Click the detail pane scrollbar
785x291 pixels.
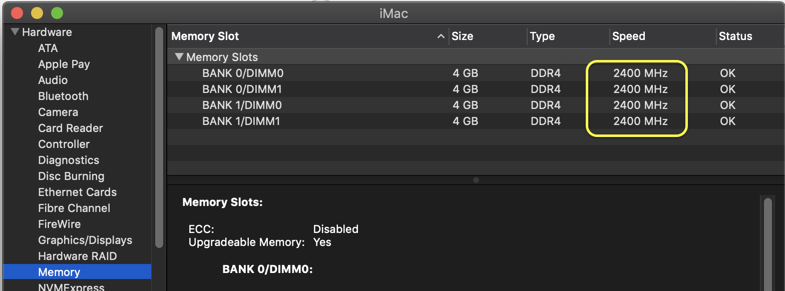(x=767, y=240)
